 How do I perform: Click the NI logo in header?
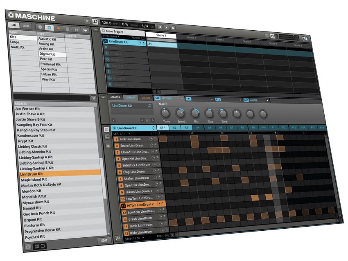pyautogui.click(x=305, y=39)
